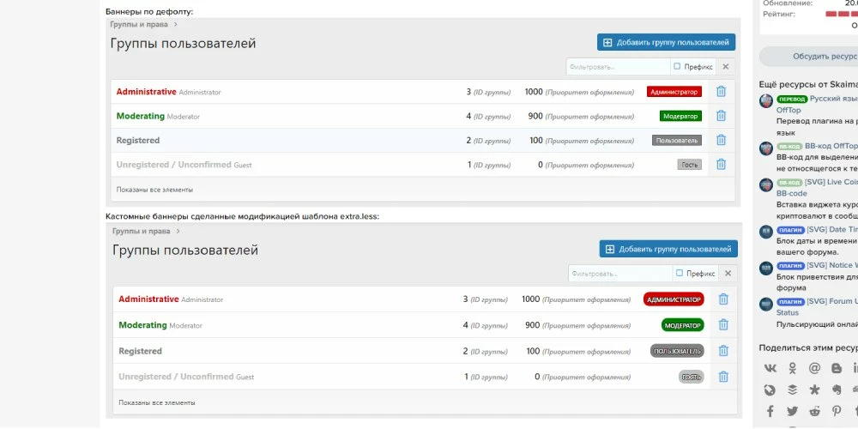Clear top filter with X button

726,67
